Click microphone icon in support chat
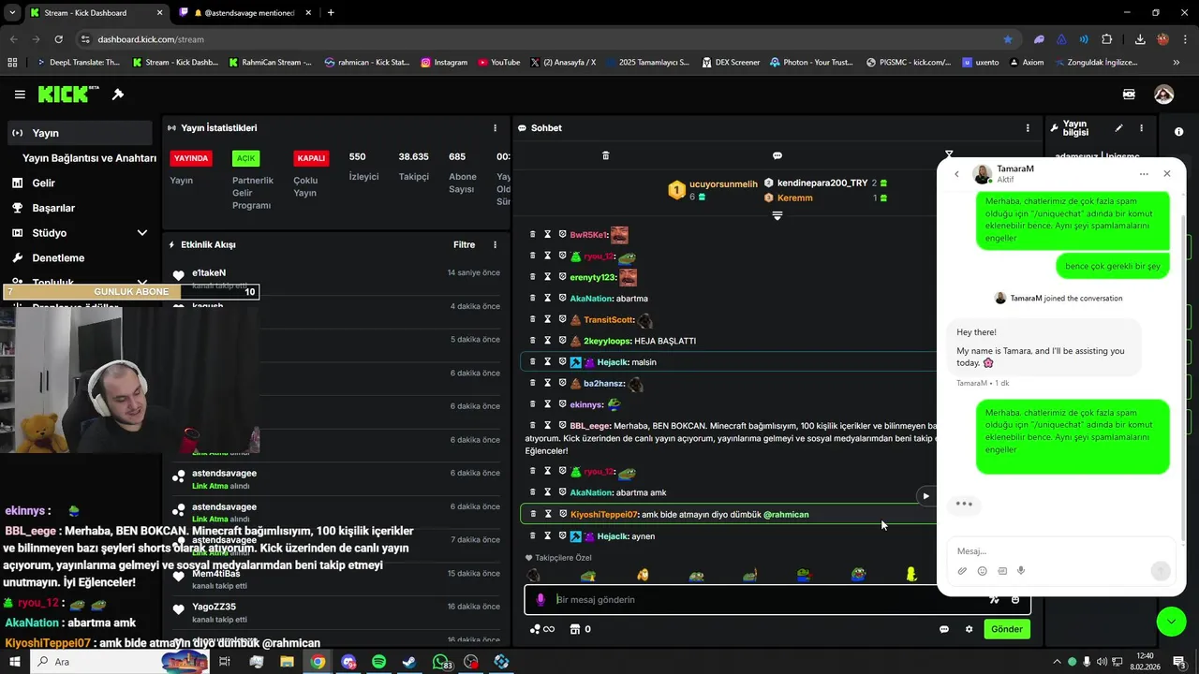The image size is (1199, 674). (1021, 571)
